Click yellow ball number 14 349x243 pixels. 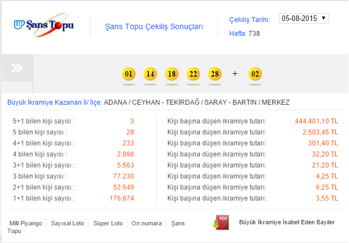(150, 74)
